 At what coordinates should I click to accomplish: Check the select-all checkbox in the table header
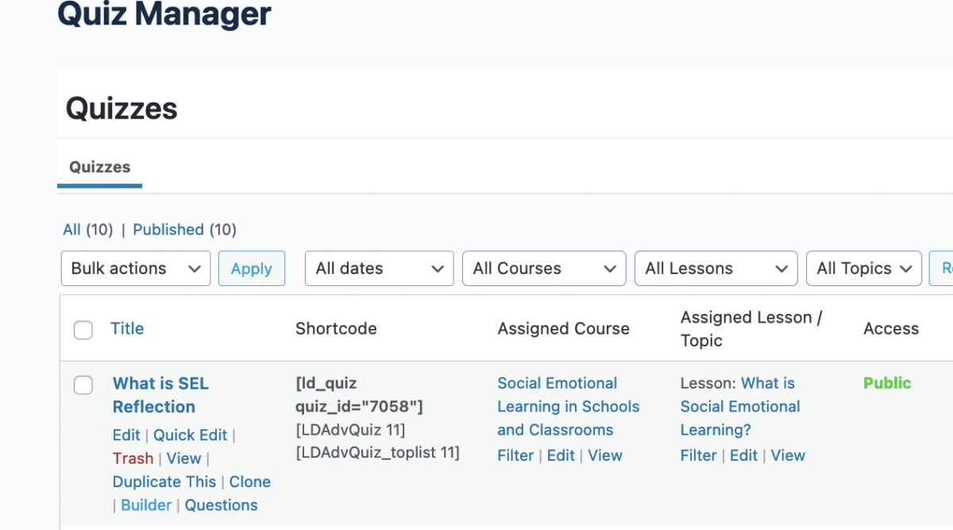[x=83, y=330]
